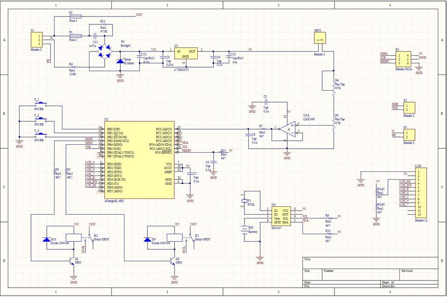Select capacitor C2 above the op-amp
Screen dimensions: 447x297
[266, 102]
